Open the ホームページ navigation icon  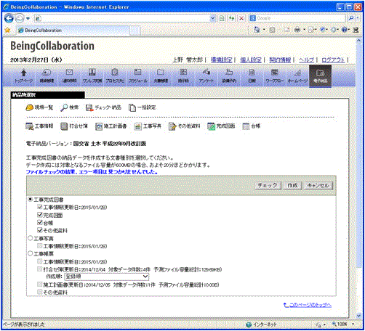[297, 75]
